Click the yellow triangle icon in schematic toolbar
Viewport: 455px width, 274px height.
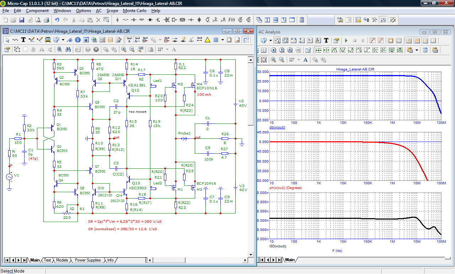207,40
